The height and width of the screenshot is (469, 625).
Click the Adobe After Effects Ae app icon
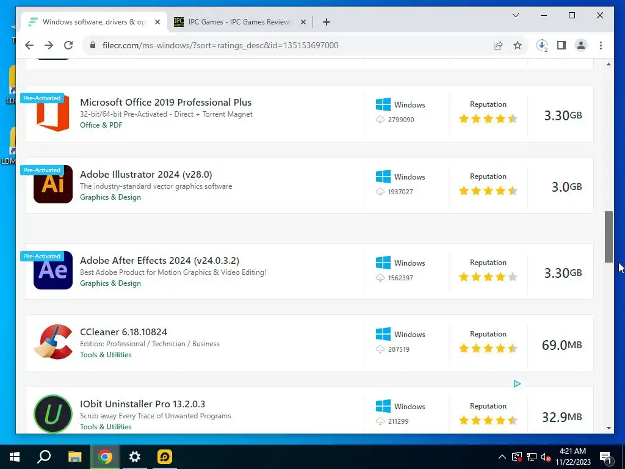[53, 271]
